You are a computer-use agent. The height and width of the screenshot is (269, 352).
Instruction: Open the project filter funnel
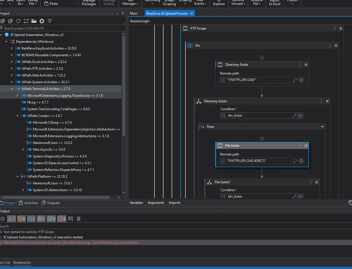(x=50, y=21)
